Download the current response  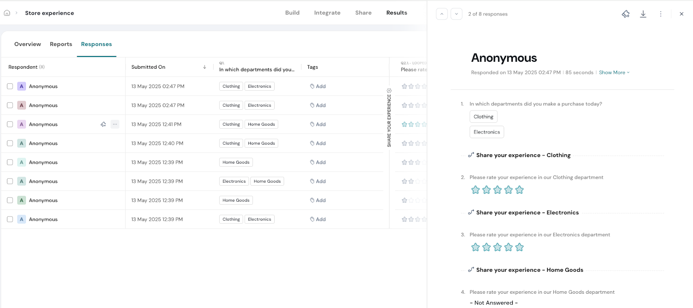pyautogui.click(x=643, y=14)
